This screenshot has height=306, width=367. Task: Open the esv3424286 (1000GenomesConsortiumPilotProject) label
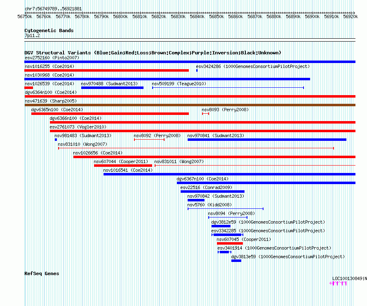click(x=253, y=66)
